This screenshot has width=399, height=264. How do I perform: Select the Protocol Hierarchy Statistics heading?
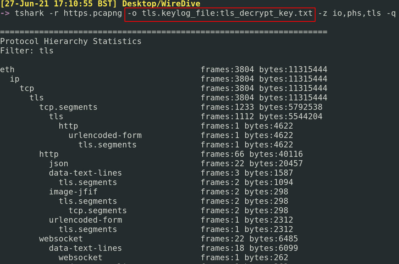(71, 41)
